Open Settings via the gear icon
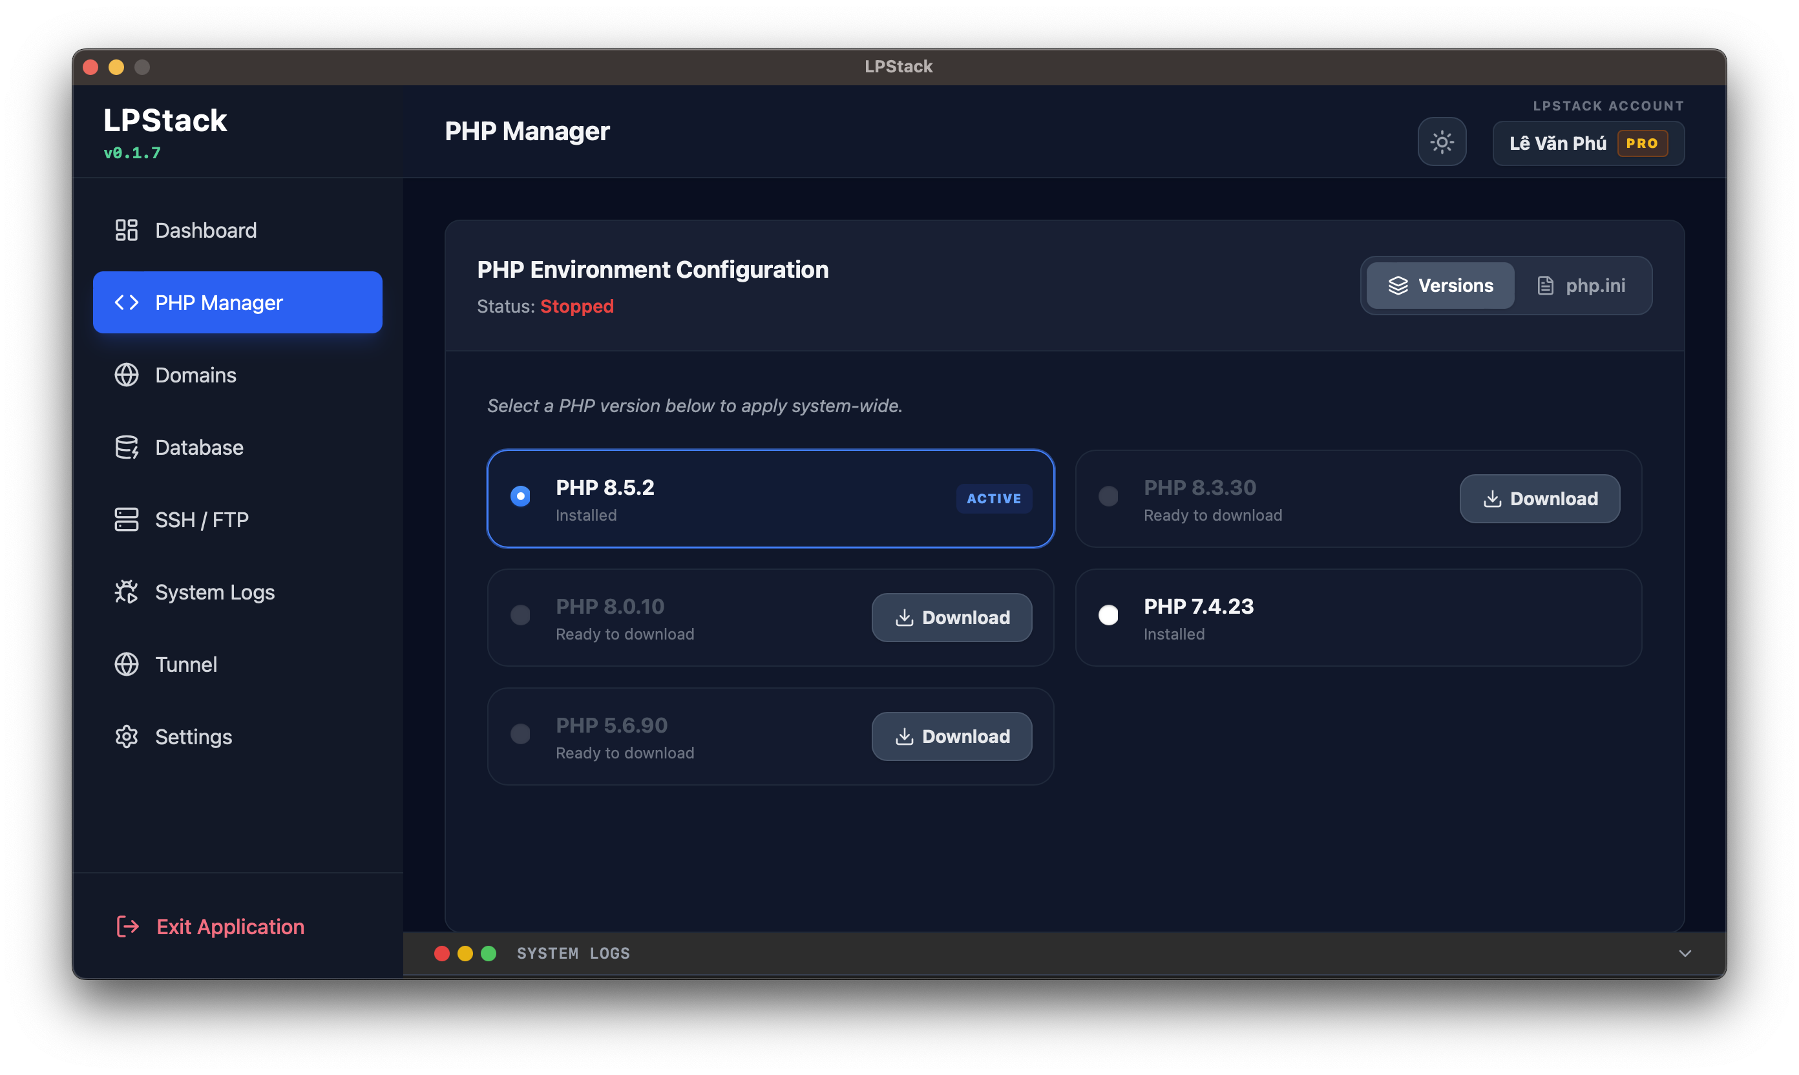This screenshot has height=1075, width=1799. 127,736
